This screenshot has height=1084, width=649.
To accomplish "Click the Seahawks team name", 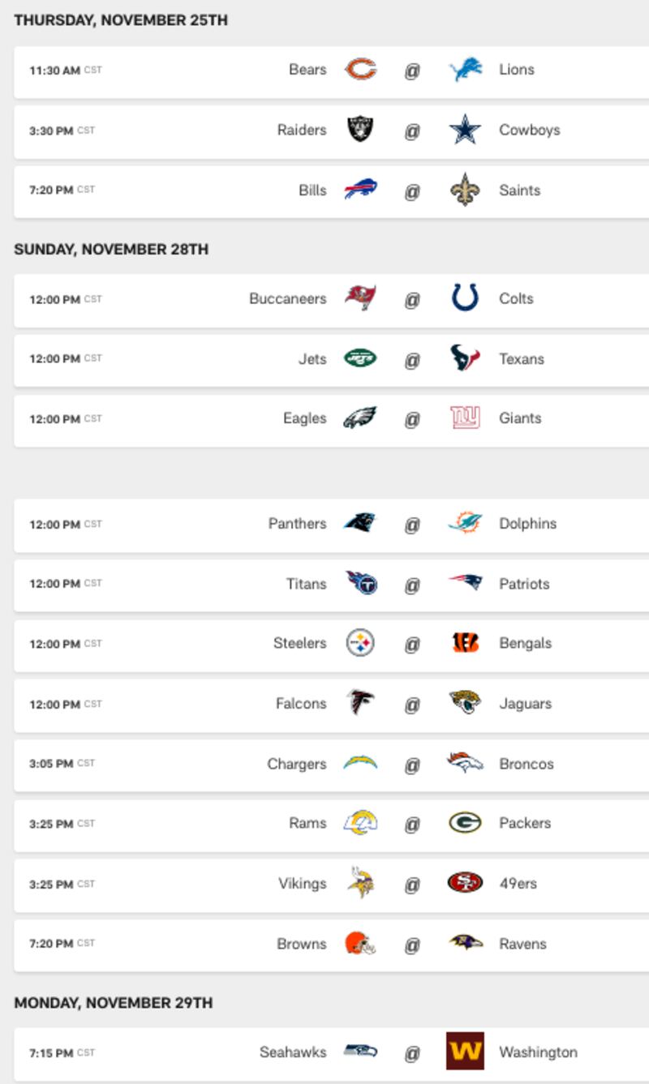I will (292, 1052).
